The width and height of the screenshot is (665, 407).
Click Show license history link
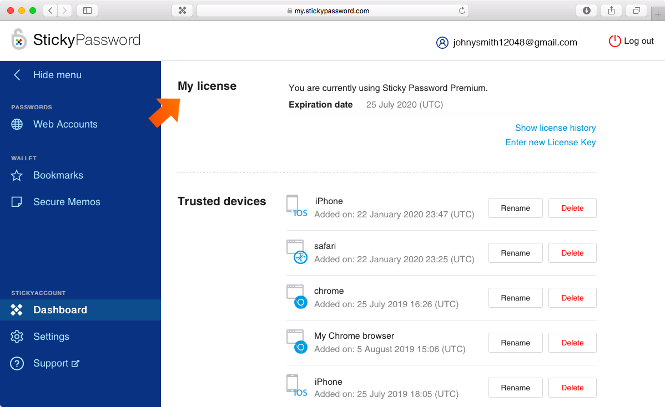tap(555, 128)
